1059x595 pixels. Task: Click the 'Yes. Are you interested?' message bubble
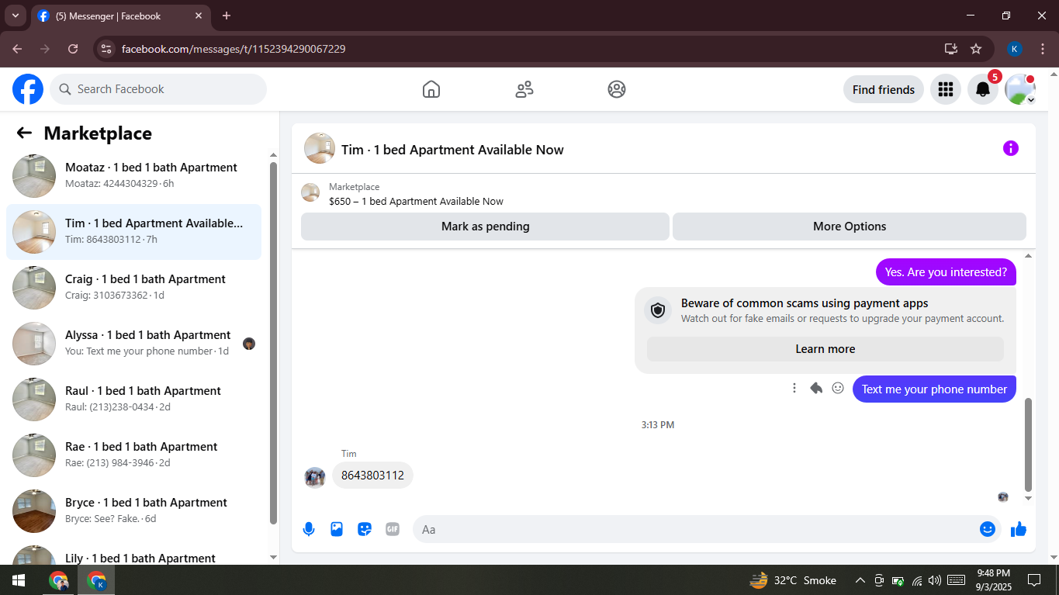946,272
